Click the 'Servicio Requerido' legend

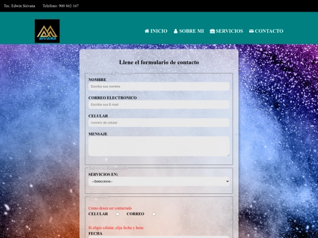[108, 168]
